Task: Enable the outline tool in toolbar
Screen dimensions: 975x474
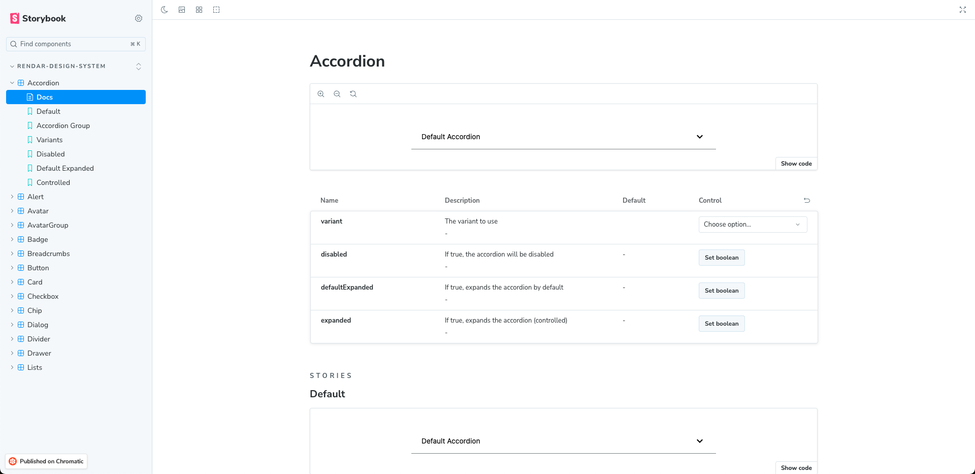Action: click(x=216, y=10)
